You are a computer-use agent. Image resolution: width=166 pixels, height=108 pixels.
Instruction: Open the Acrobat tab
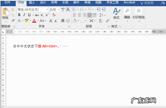pyautogui.click(x=129, y=2)
